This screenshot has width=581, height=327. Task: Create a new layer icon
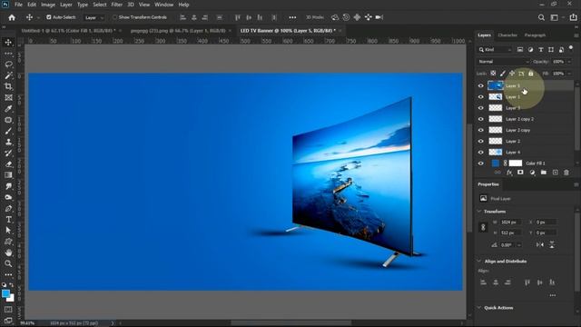click(555, 173)
